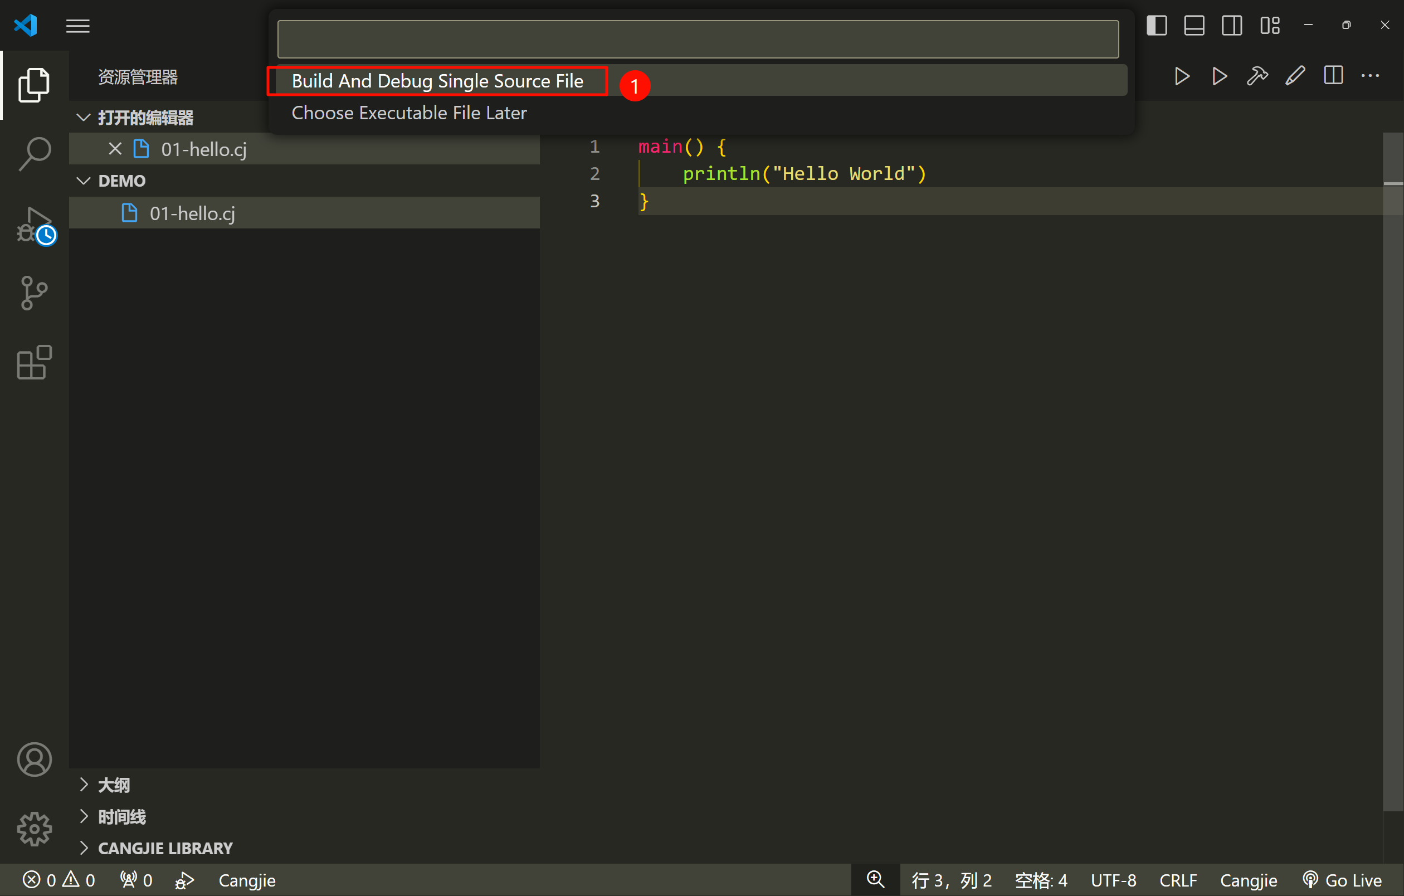Open the Manage settings gear icon
The height and width of the screenshot is (896, 1404).
click(x=35, y=828)
